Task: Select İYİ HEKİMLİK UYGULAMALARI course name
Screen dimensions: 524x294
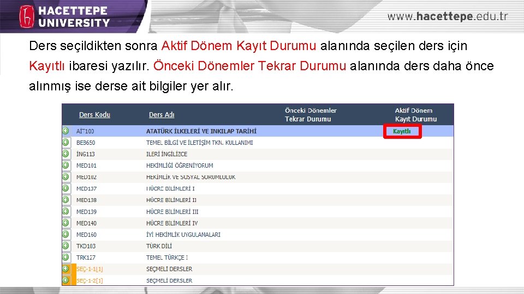Action: 183,235
